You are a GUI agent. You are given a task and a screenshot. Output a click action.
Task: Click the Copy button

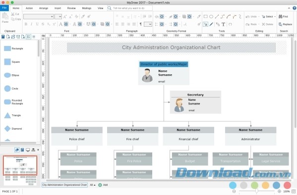pos(16,19)
